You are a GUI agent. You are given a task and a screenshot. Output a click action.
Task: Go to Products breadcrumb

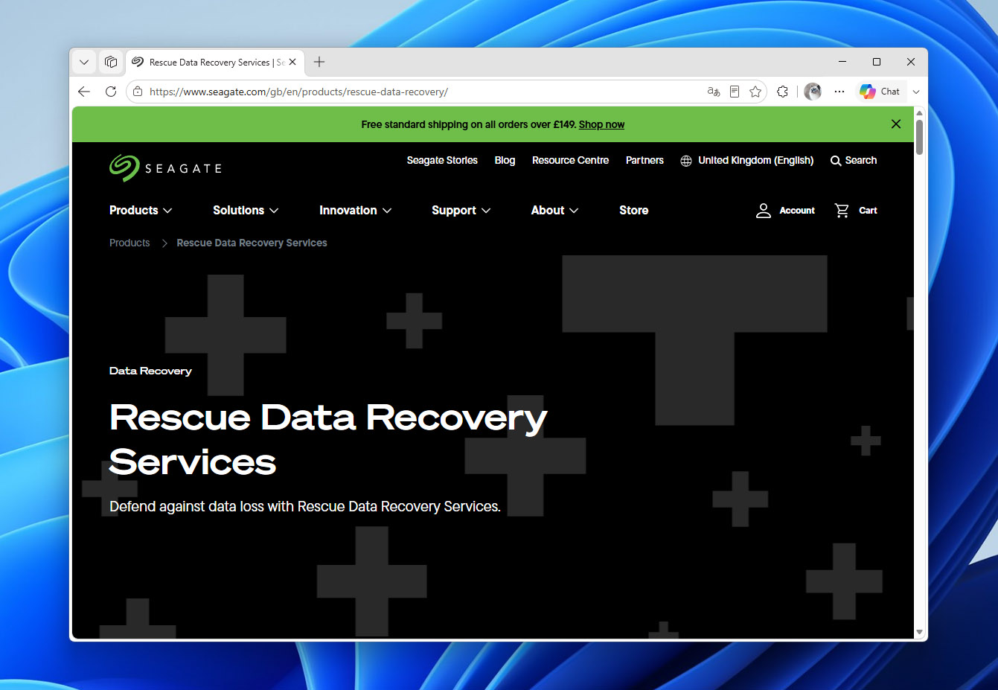(129, 243)
